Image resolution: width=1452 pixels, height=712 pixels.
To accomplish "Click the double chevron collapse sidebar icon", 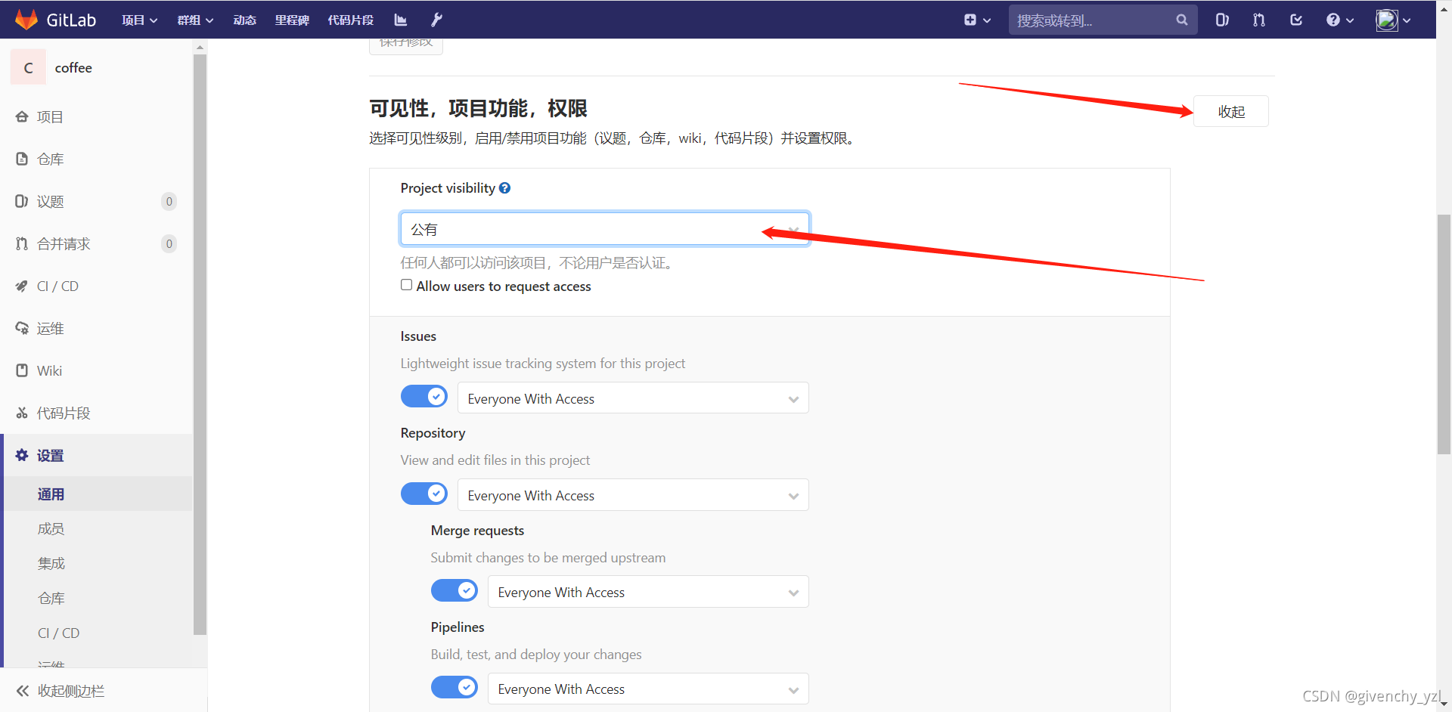I will (23, 691).
